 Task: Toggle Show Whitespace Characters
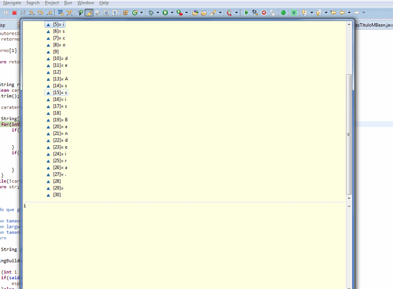coord(115,13)
